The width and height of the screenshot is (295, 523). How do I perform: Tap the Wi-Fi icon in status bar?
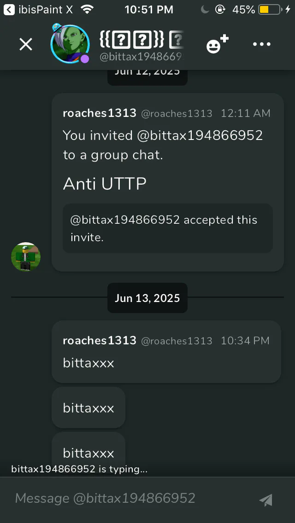point(87,10)
